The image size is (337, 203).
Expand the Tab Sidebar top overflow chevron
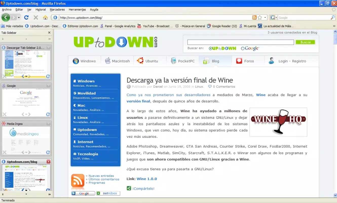pyautogui.click(x=49, y=39)
